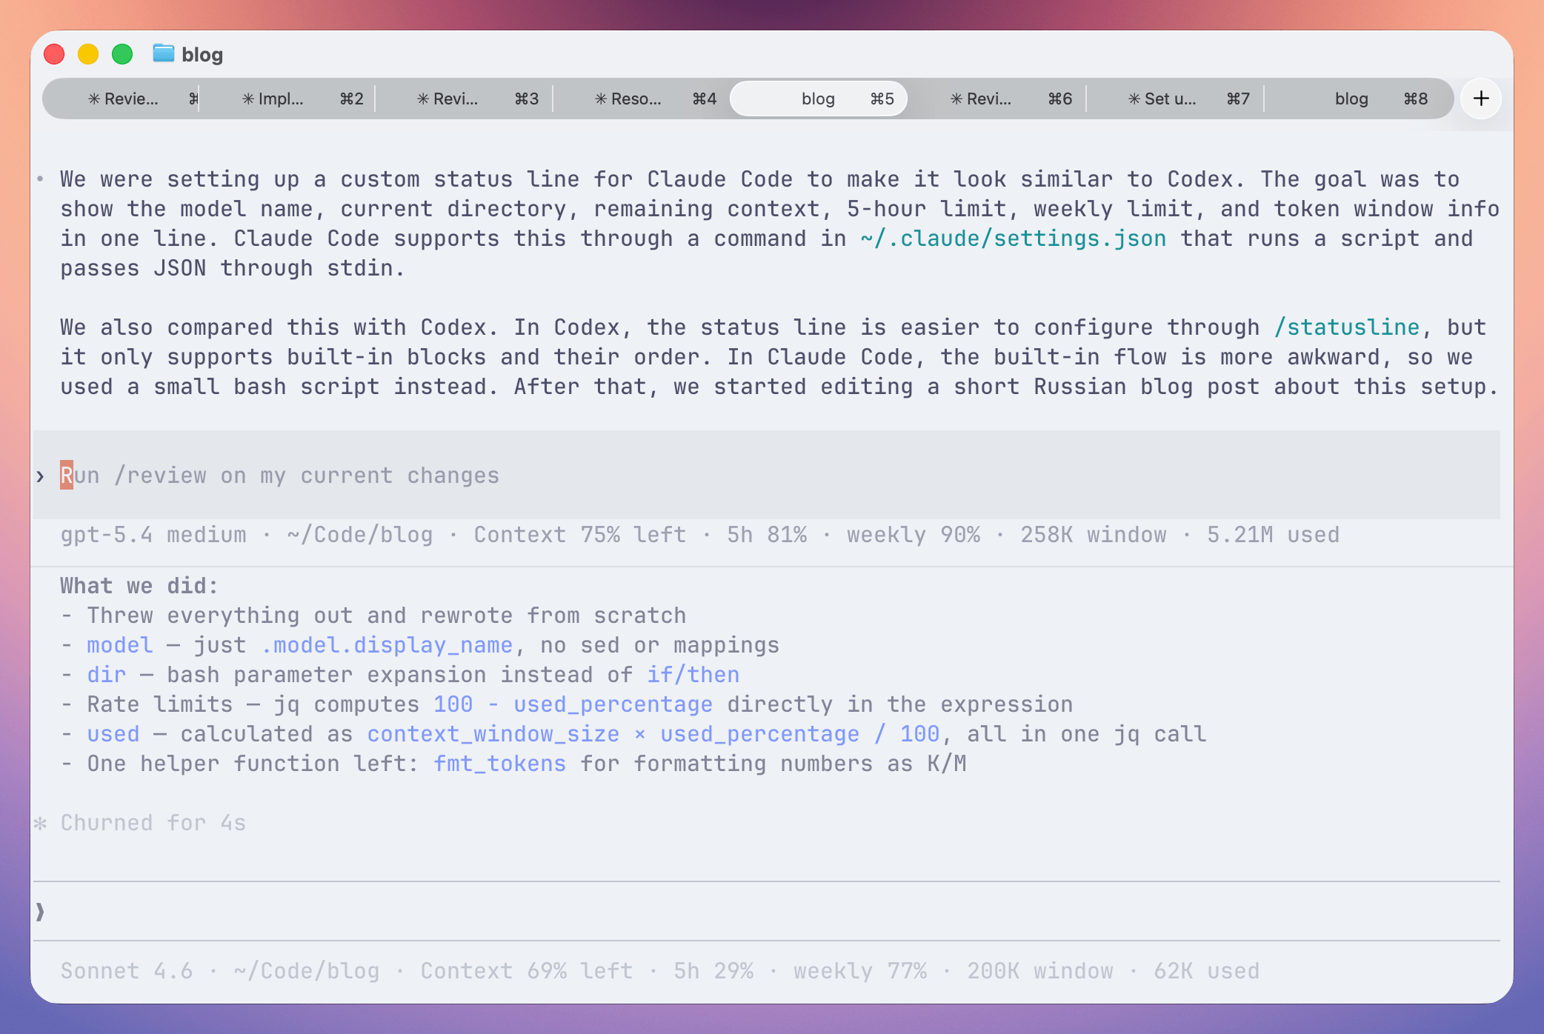
Task: Click the '.model.display_name' code text
Action: pos(387,645)
